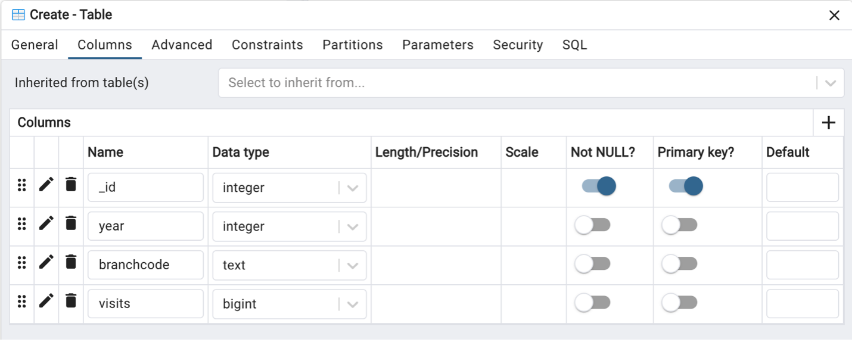Switch to the Constraints tab

point(268,45)
